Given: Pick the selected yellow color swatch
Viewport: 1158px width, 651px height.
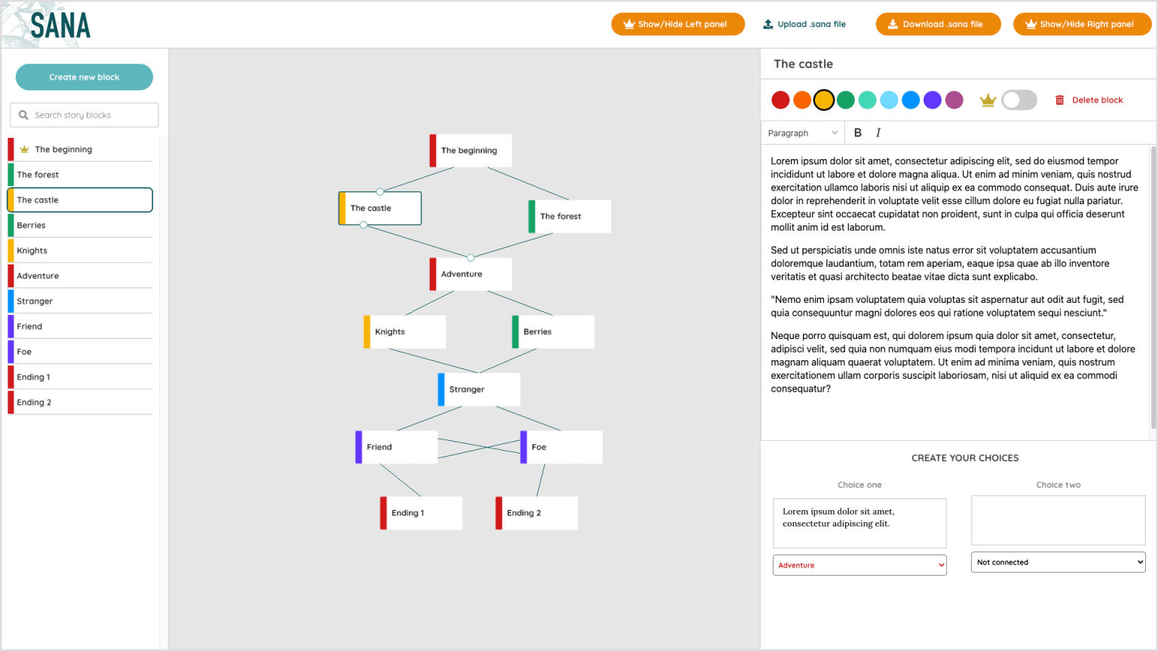Looking at the screenshot, I should pos(824,100).
